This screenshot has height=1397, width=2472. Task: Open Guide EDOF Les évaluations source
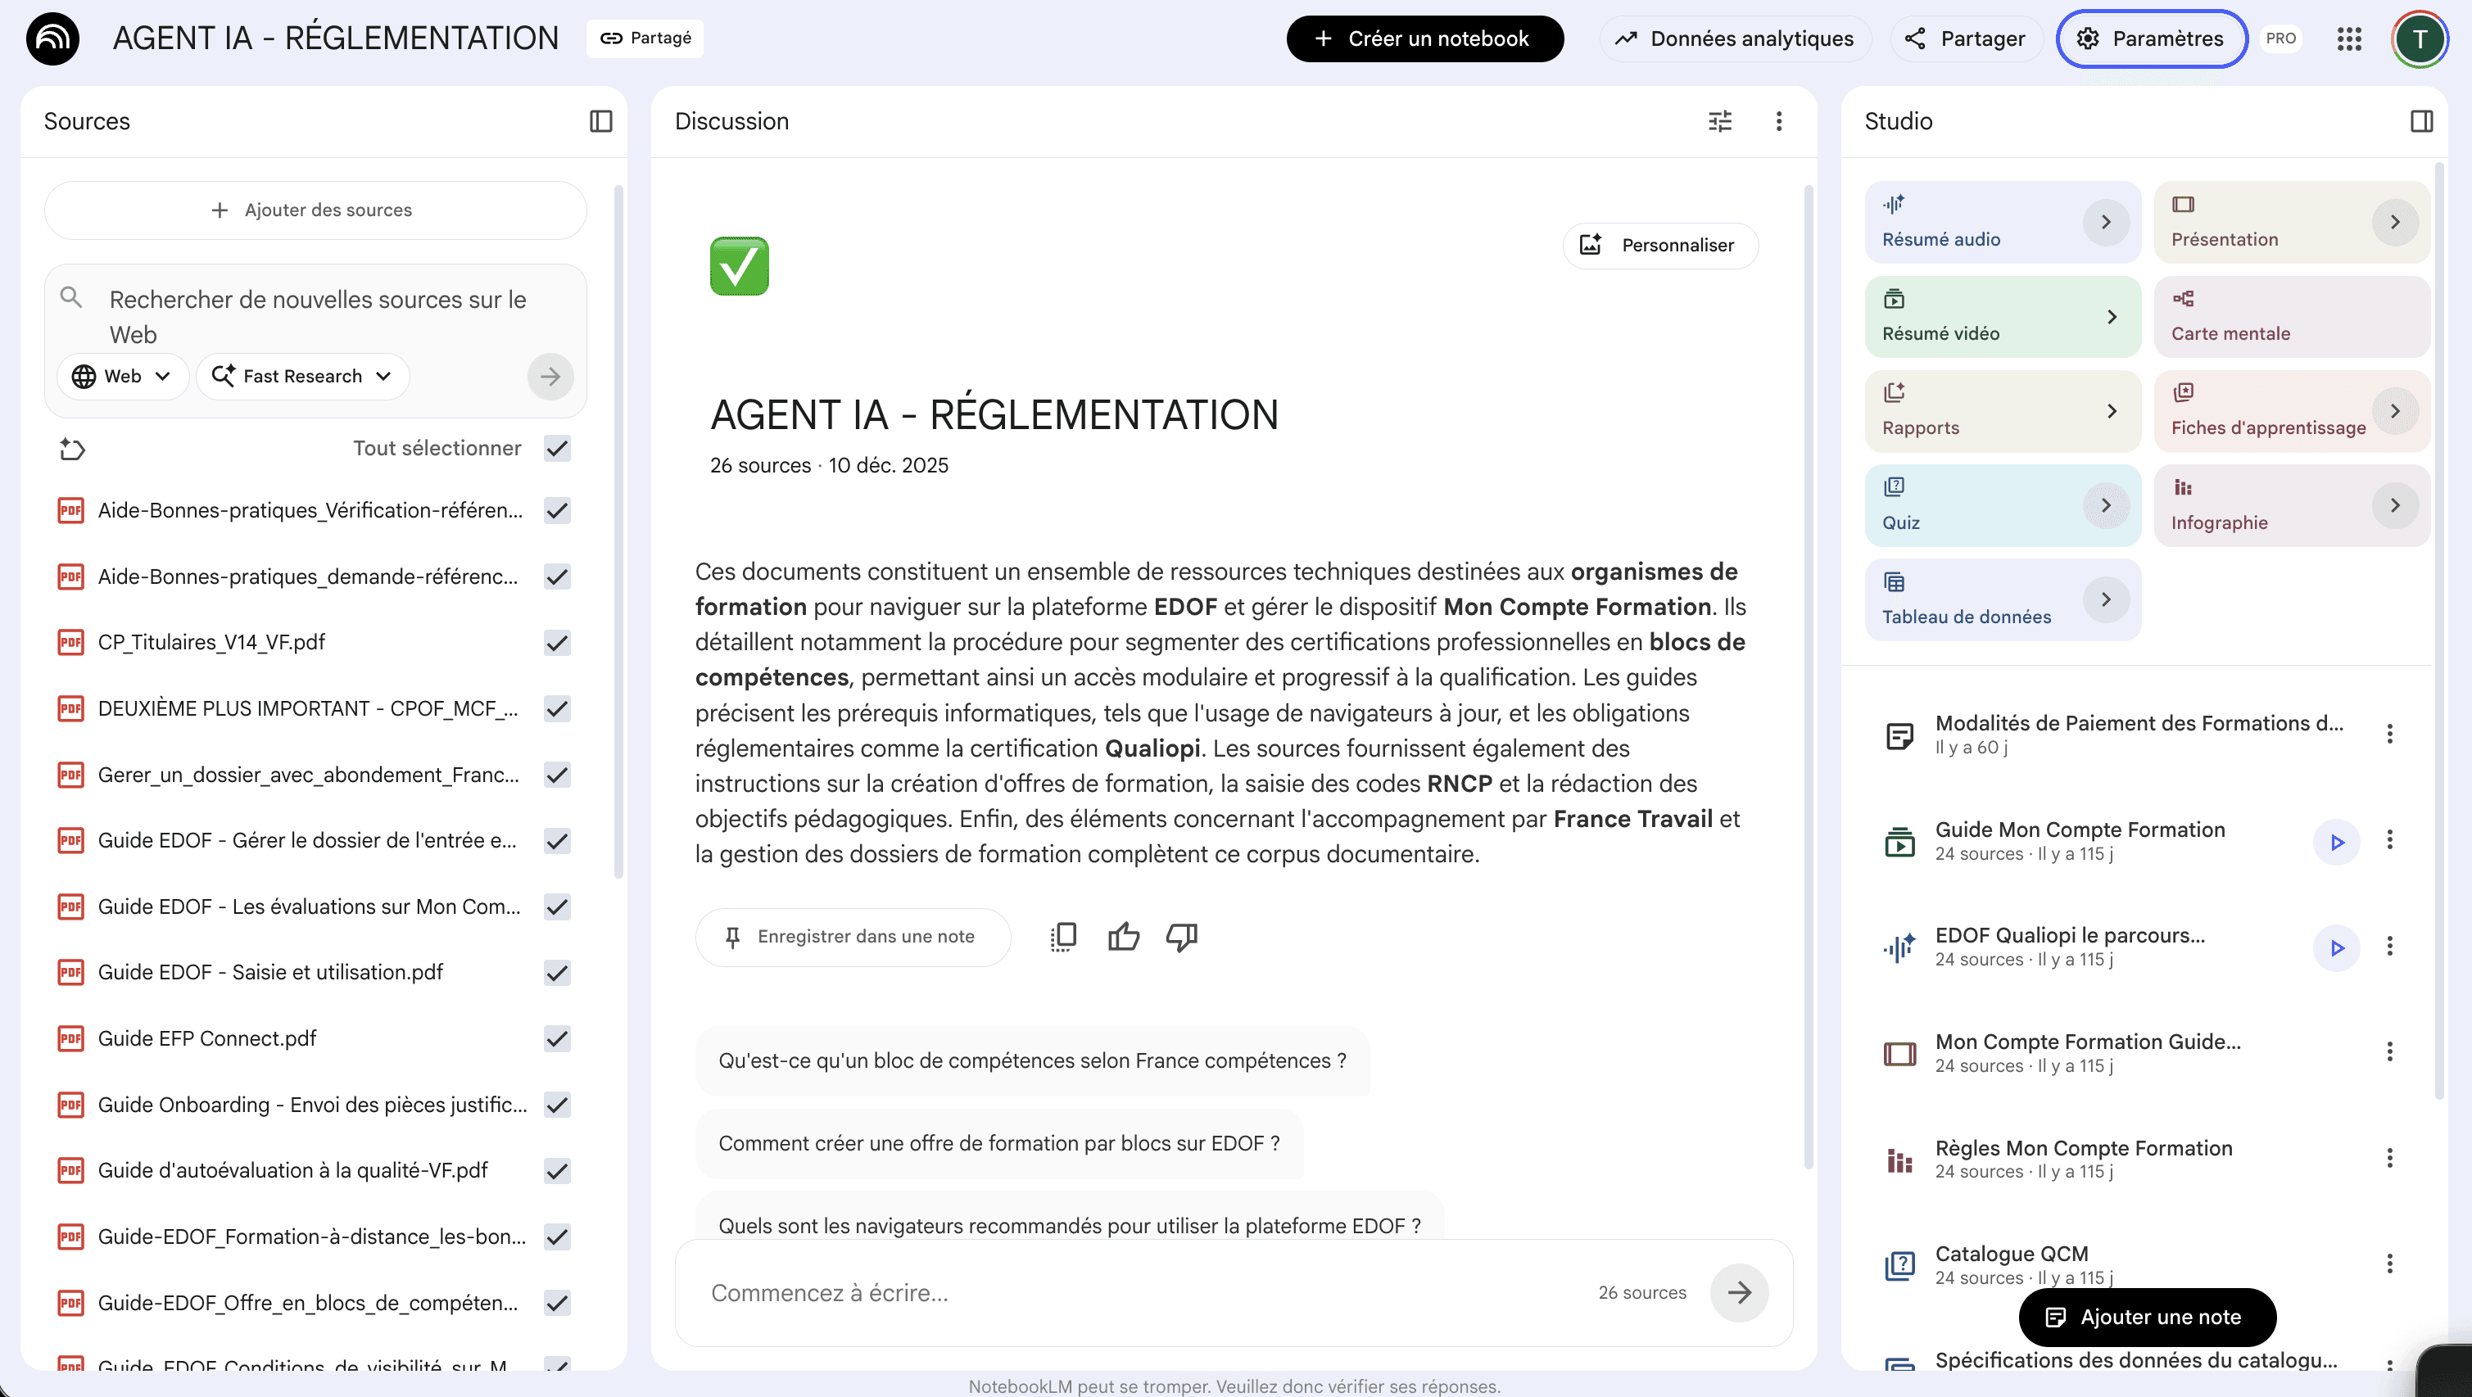(308, 906)
